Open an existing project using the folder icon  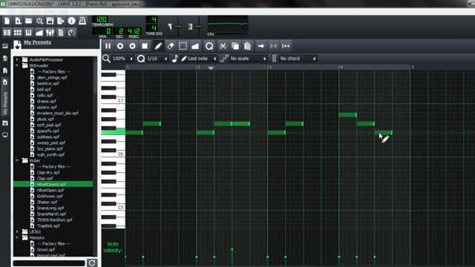(28, 21)
